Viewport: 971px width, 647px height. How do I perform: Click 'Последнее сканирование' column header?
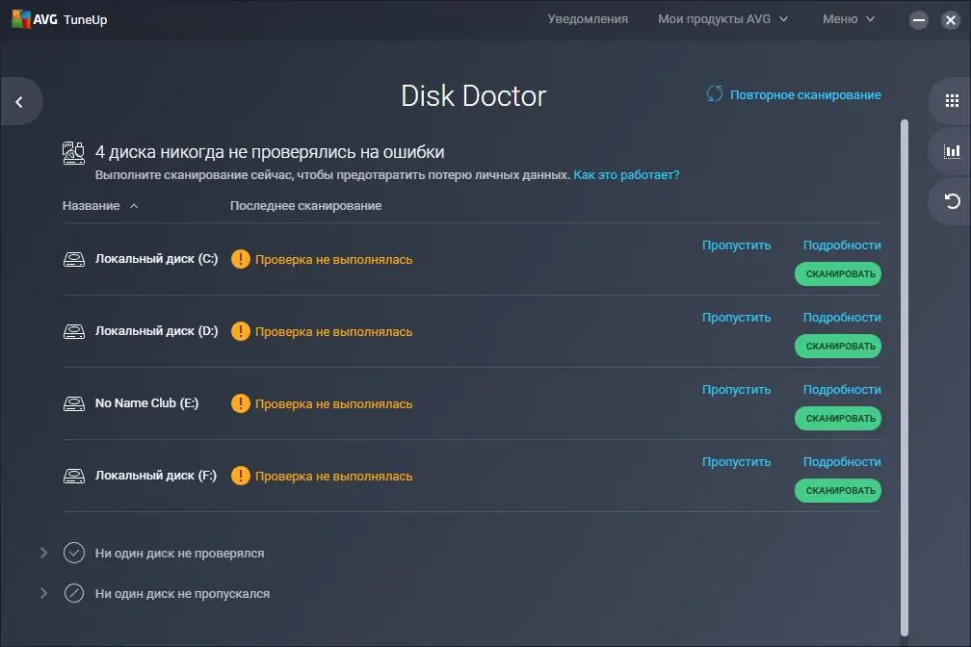tap(306, 205)
